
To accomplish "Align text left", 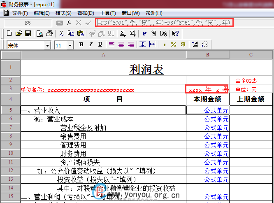I will coord(111,44).
